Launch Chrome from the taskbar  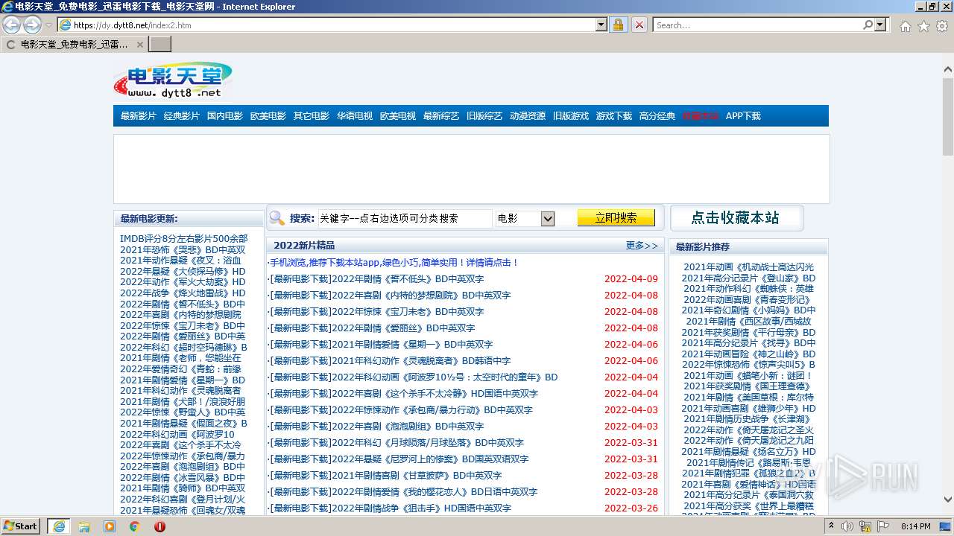(x=135, y=526)
